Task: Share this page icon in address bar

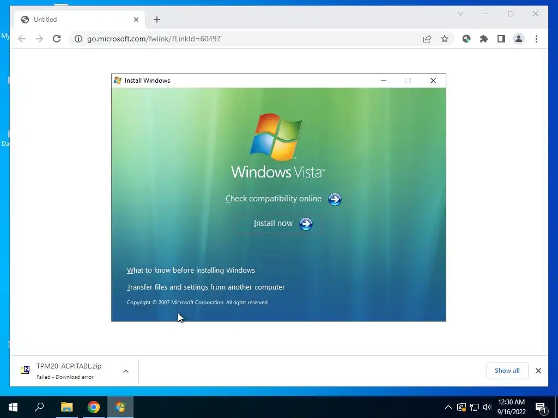Action: (x=427, y=39)
